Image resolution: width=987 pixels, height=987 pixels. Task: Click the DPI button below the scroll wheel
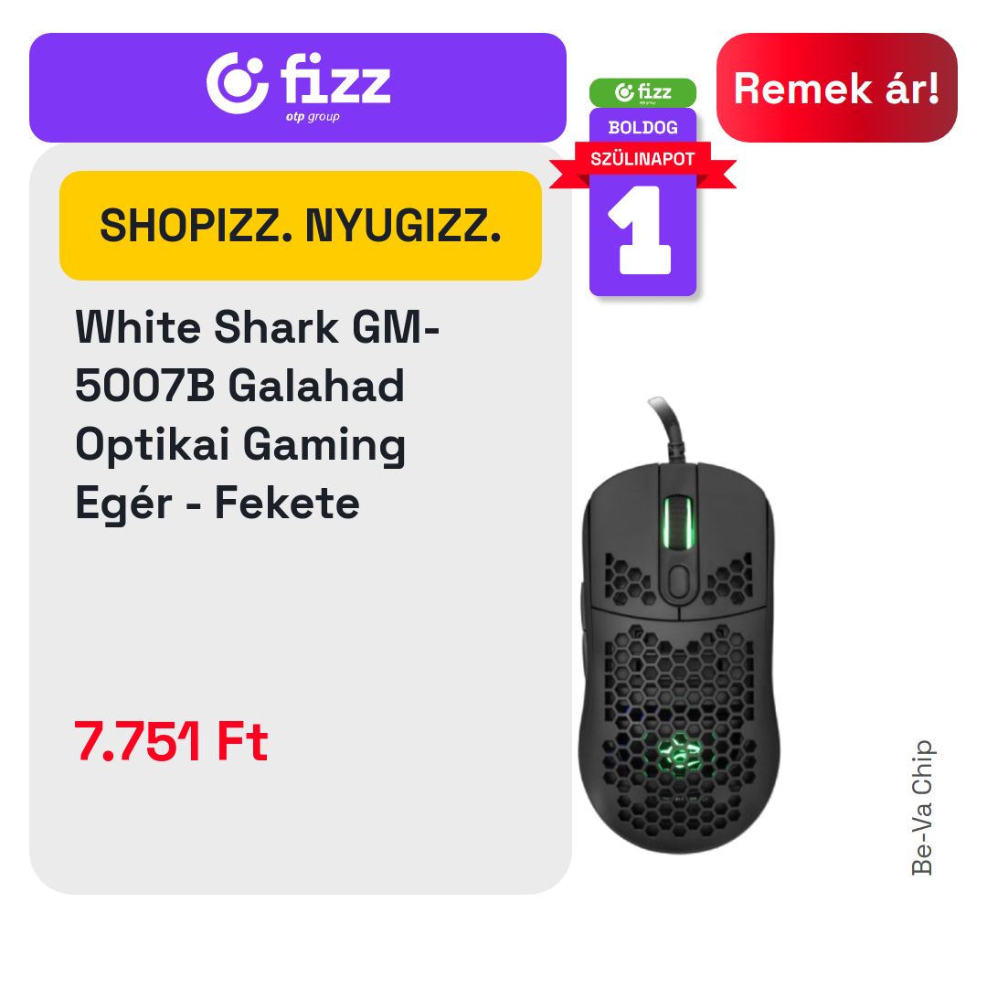click(x=678, y=581)
